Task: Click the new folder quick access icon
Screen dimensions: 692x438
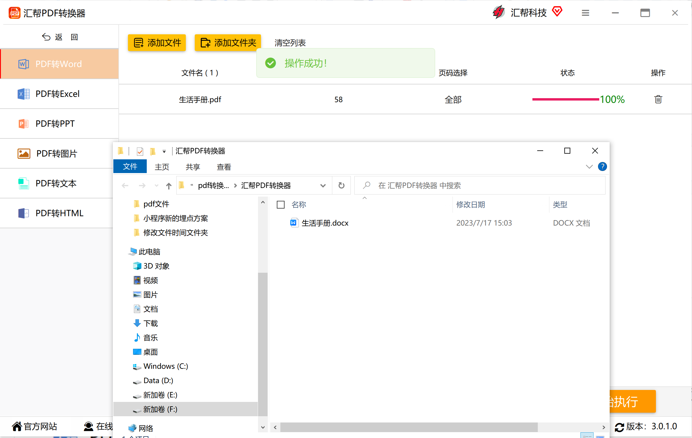Action: pyautogui.click(x=153, y=151)
